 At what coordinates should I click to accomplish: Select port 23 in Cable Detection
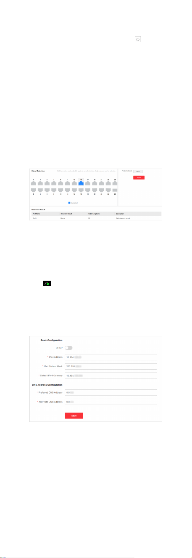point(108,183)
